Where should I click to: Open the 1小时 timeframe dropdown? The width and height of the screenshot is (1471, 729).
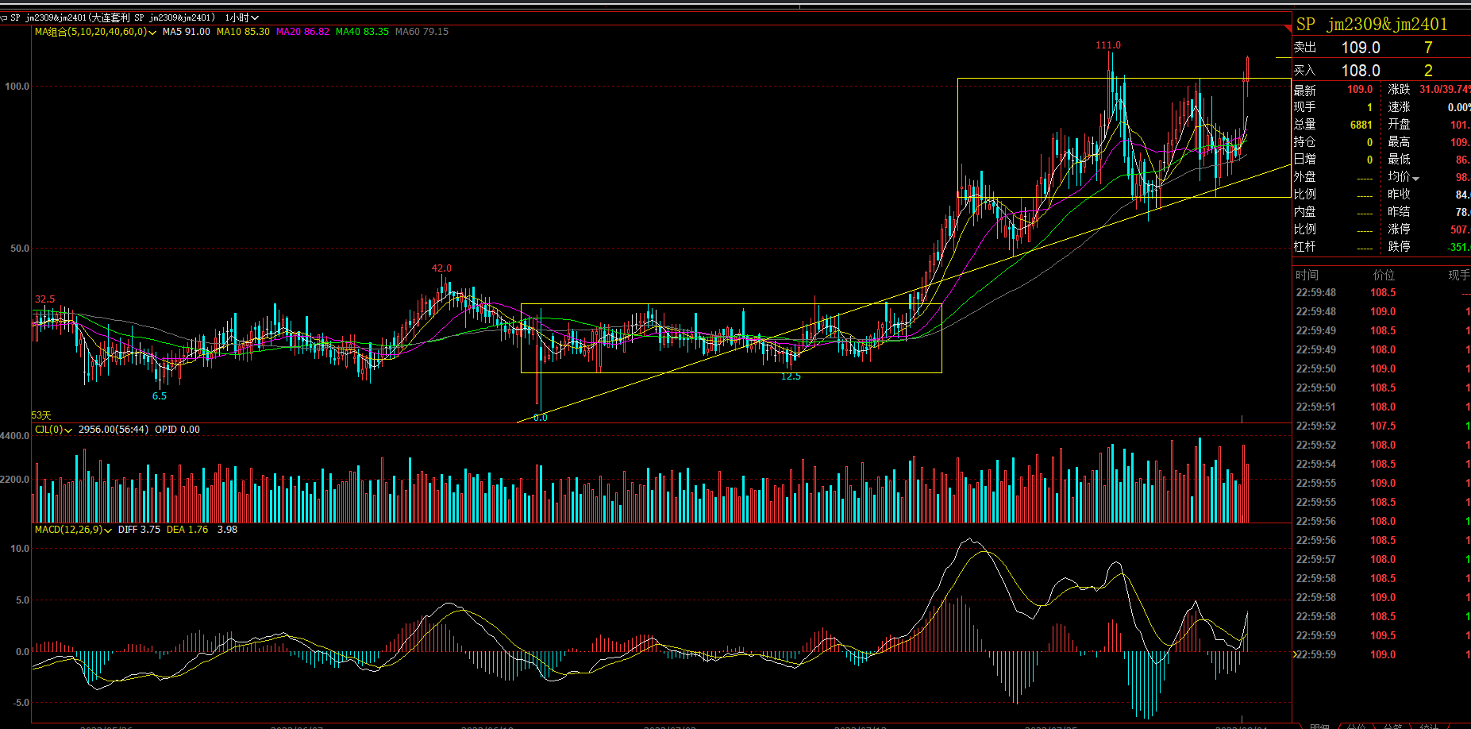point(241,17)
